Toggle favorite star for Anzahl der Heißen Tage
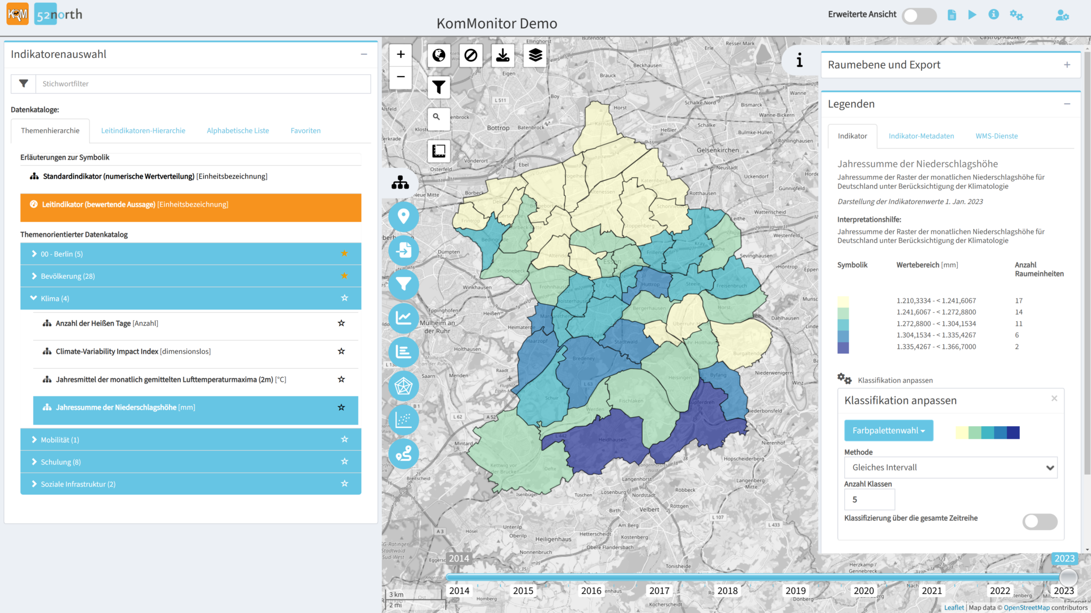 341,323
